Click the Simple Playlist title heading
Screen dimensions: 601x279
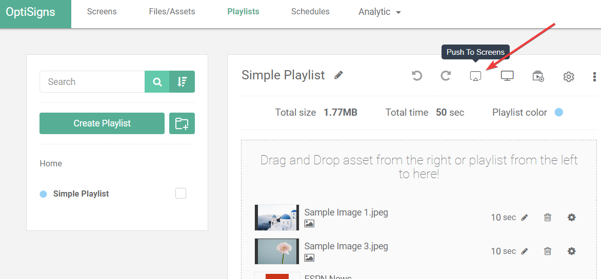(283, 75)
